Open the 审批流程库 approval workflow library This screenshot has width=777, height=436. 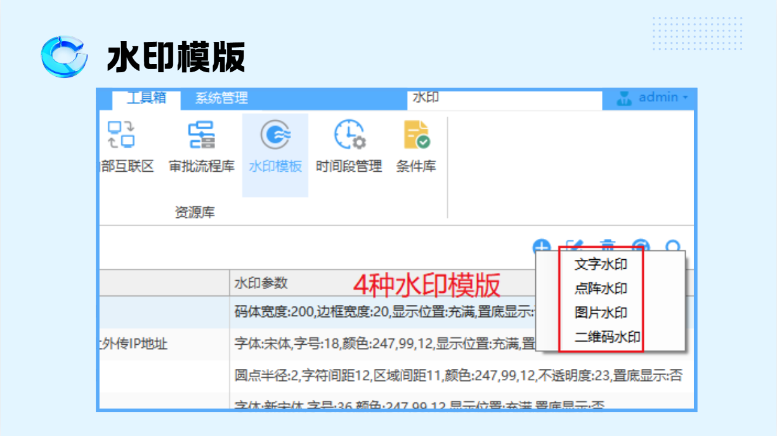[x=201, y=147]
